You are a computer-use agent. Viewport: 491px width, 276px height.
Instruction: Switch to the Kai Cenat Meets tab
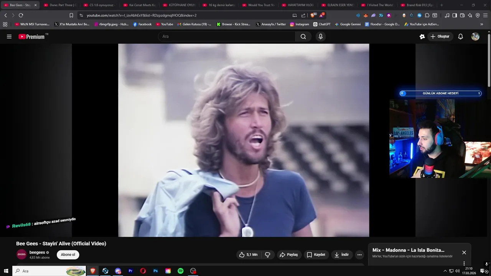pos(140,5)
